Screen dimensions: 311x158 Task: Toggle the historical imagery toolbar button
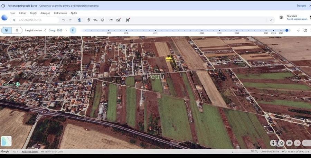(79, 20)
